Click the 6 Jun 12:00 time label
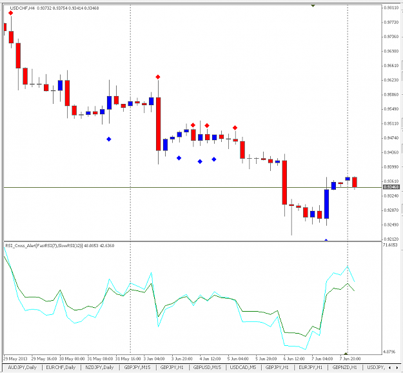Screen dimensions: 403x373 (x=294, y=359)
